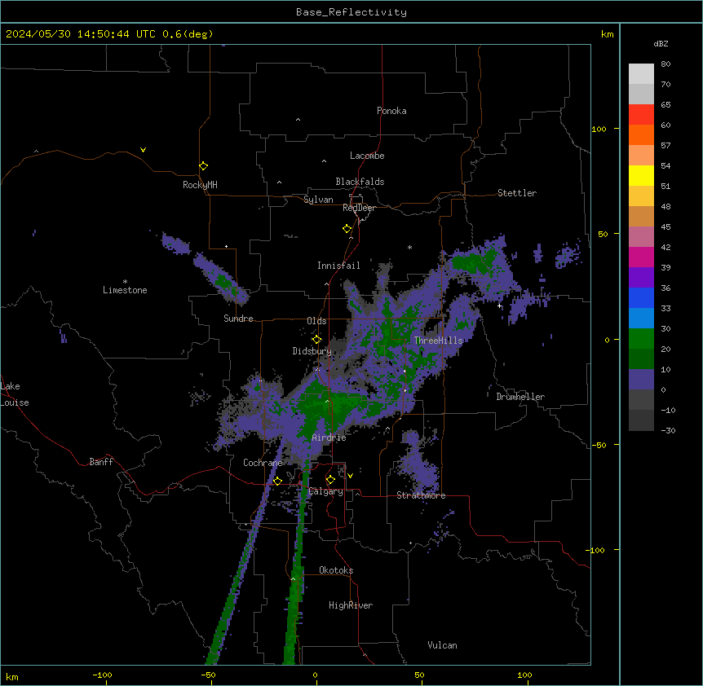Click the 45 value in the dBZ legend
Screen dimensions: 703x686
coord(665,227)
